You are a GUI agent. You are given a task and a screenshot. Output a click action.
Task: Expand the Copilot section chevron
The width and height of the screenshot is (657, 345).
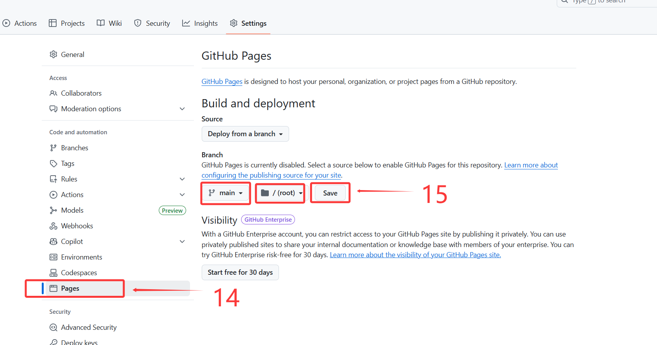pyautogui.click(x=182, y=242)
